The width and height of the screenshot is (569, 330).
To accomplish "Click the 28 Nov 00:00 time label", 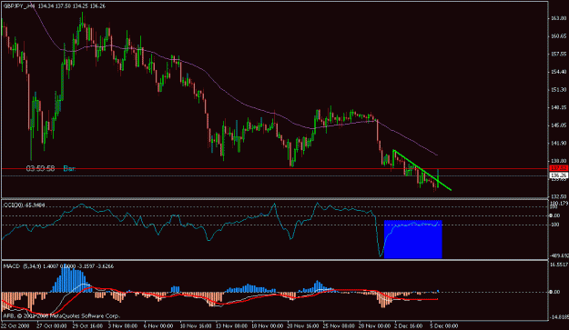I will click(x=374, y=325).
